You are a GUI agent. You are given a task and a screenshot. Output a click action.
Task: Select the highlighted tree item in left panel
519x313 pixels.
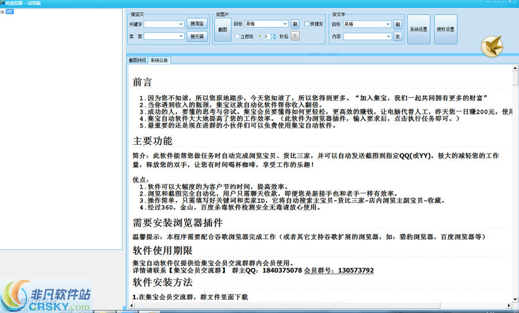click(x=10, y=12)
